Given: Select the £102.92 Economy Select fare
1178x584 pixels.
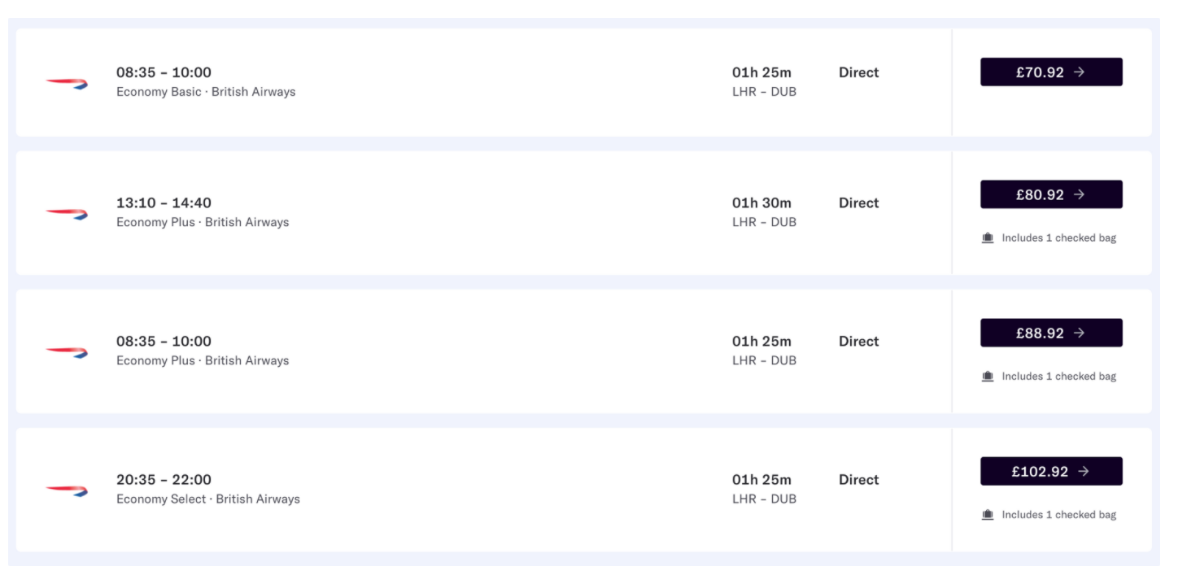Looking at the screenshot, I should (1050, 471).
